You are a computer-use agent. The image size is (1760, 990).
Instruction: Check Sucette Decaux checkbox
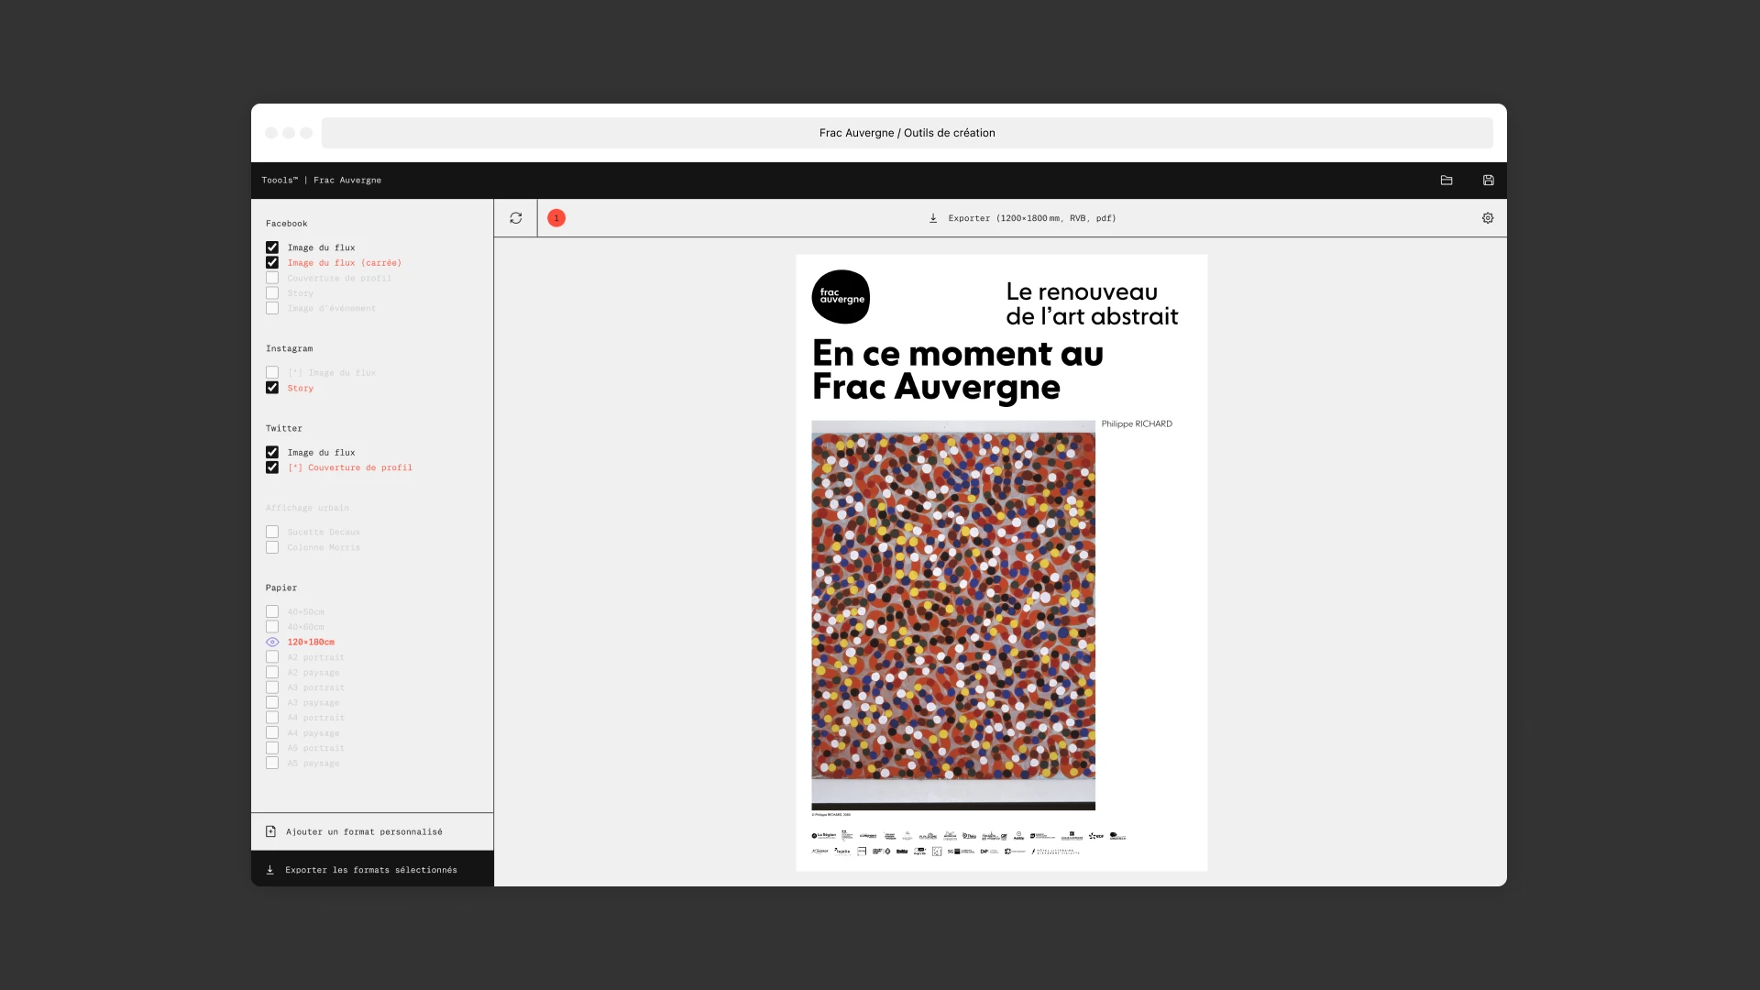tap(272, 532)
